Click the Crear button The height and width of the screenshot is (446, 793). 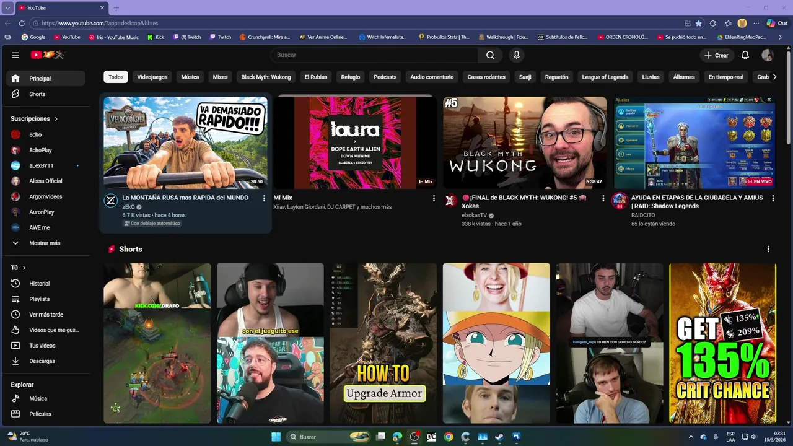(x=716, y=55)
